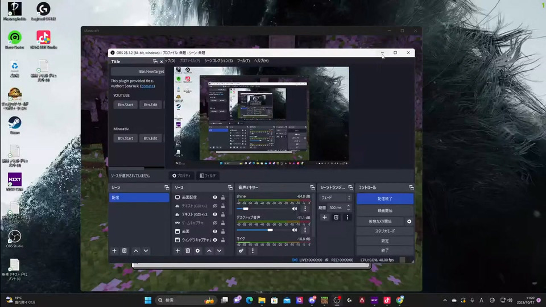Click the 配信終了 stop streaming button
This screenshot has width=546, height=307.
pos(385,199)
